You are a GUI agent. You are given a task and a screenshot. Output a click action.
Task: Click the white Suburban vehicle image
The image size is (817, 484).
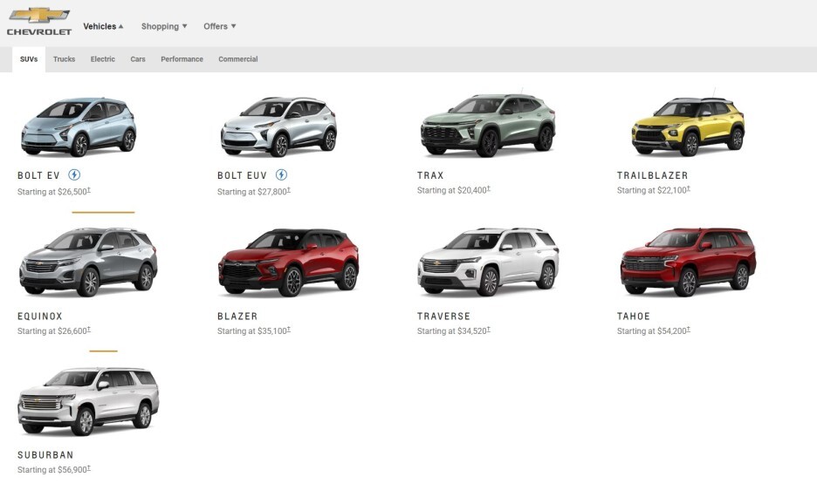[88, 401]
